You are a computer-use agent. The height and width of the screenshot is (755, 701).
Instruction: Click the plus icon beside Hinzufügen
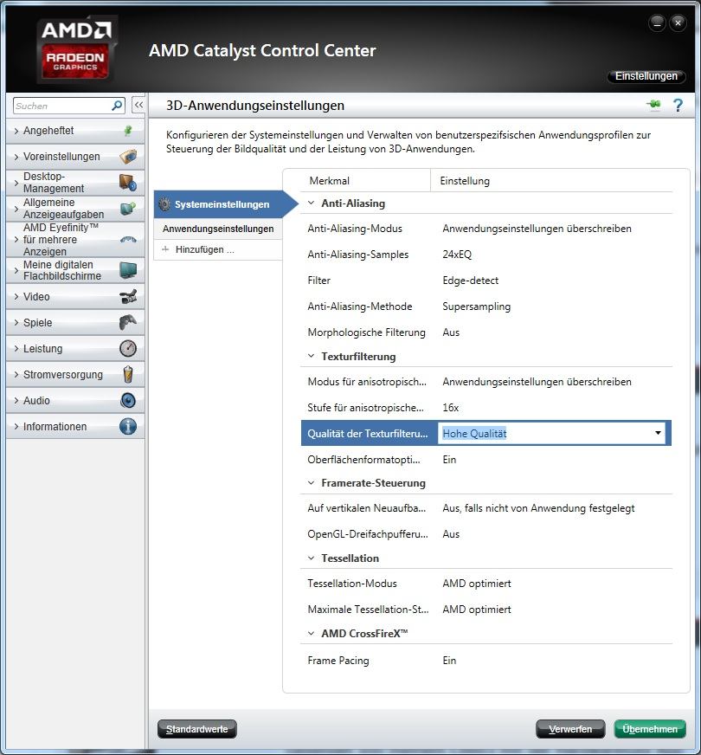pyautogui.click(x=165, y=249)
